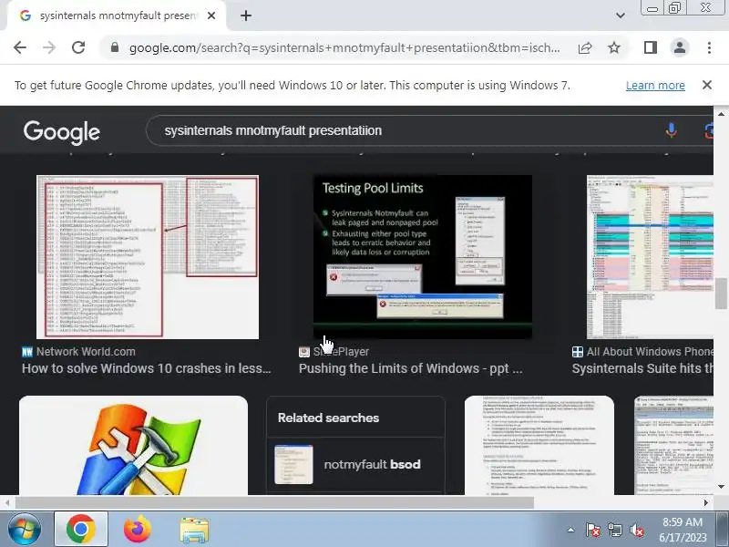Show hidden tray icons arrow
This screenshot has width=729, height=547.
571,530
